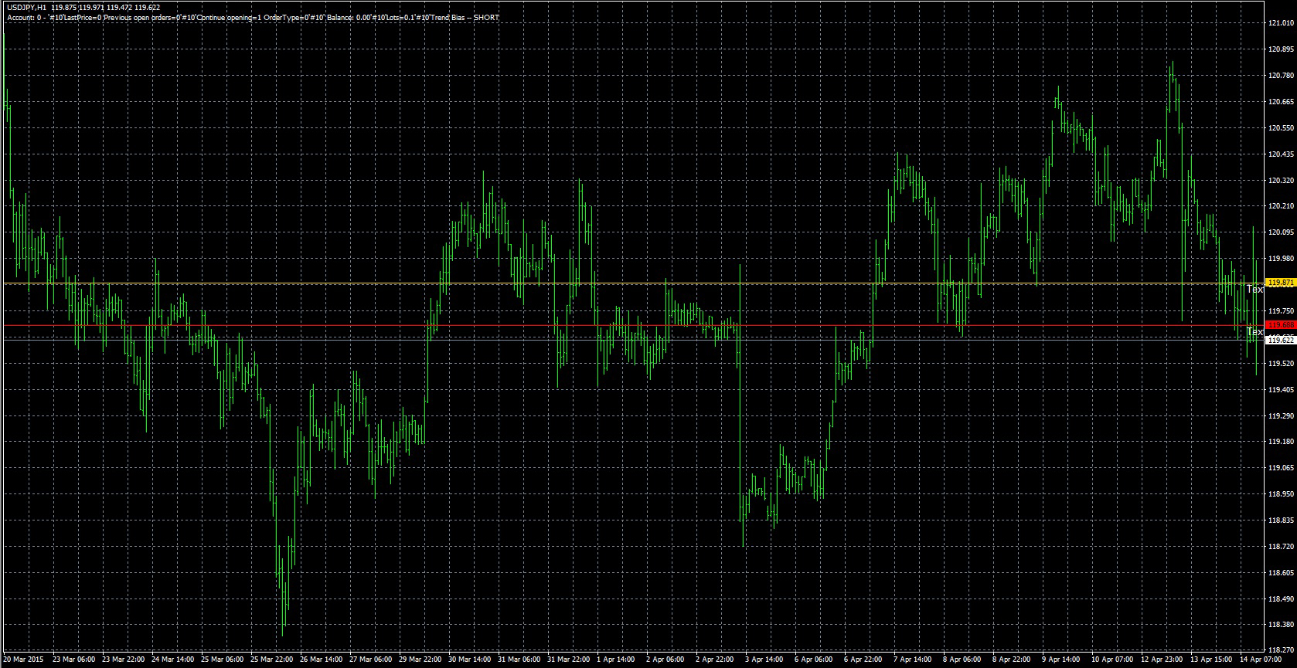
Task: Click the 30 Mar 14:00 time label
Action: 470,660
